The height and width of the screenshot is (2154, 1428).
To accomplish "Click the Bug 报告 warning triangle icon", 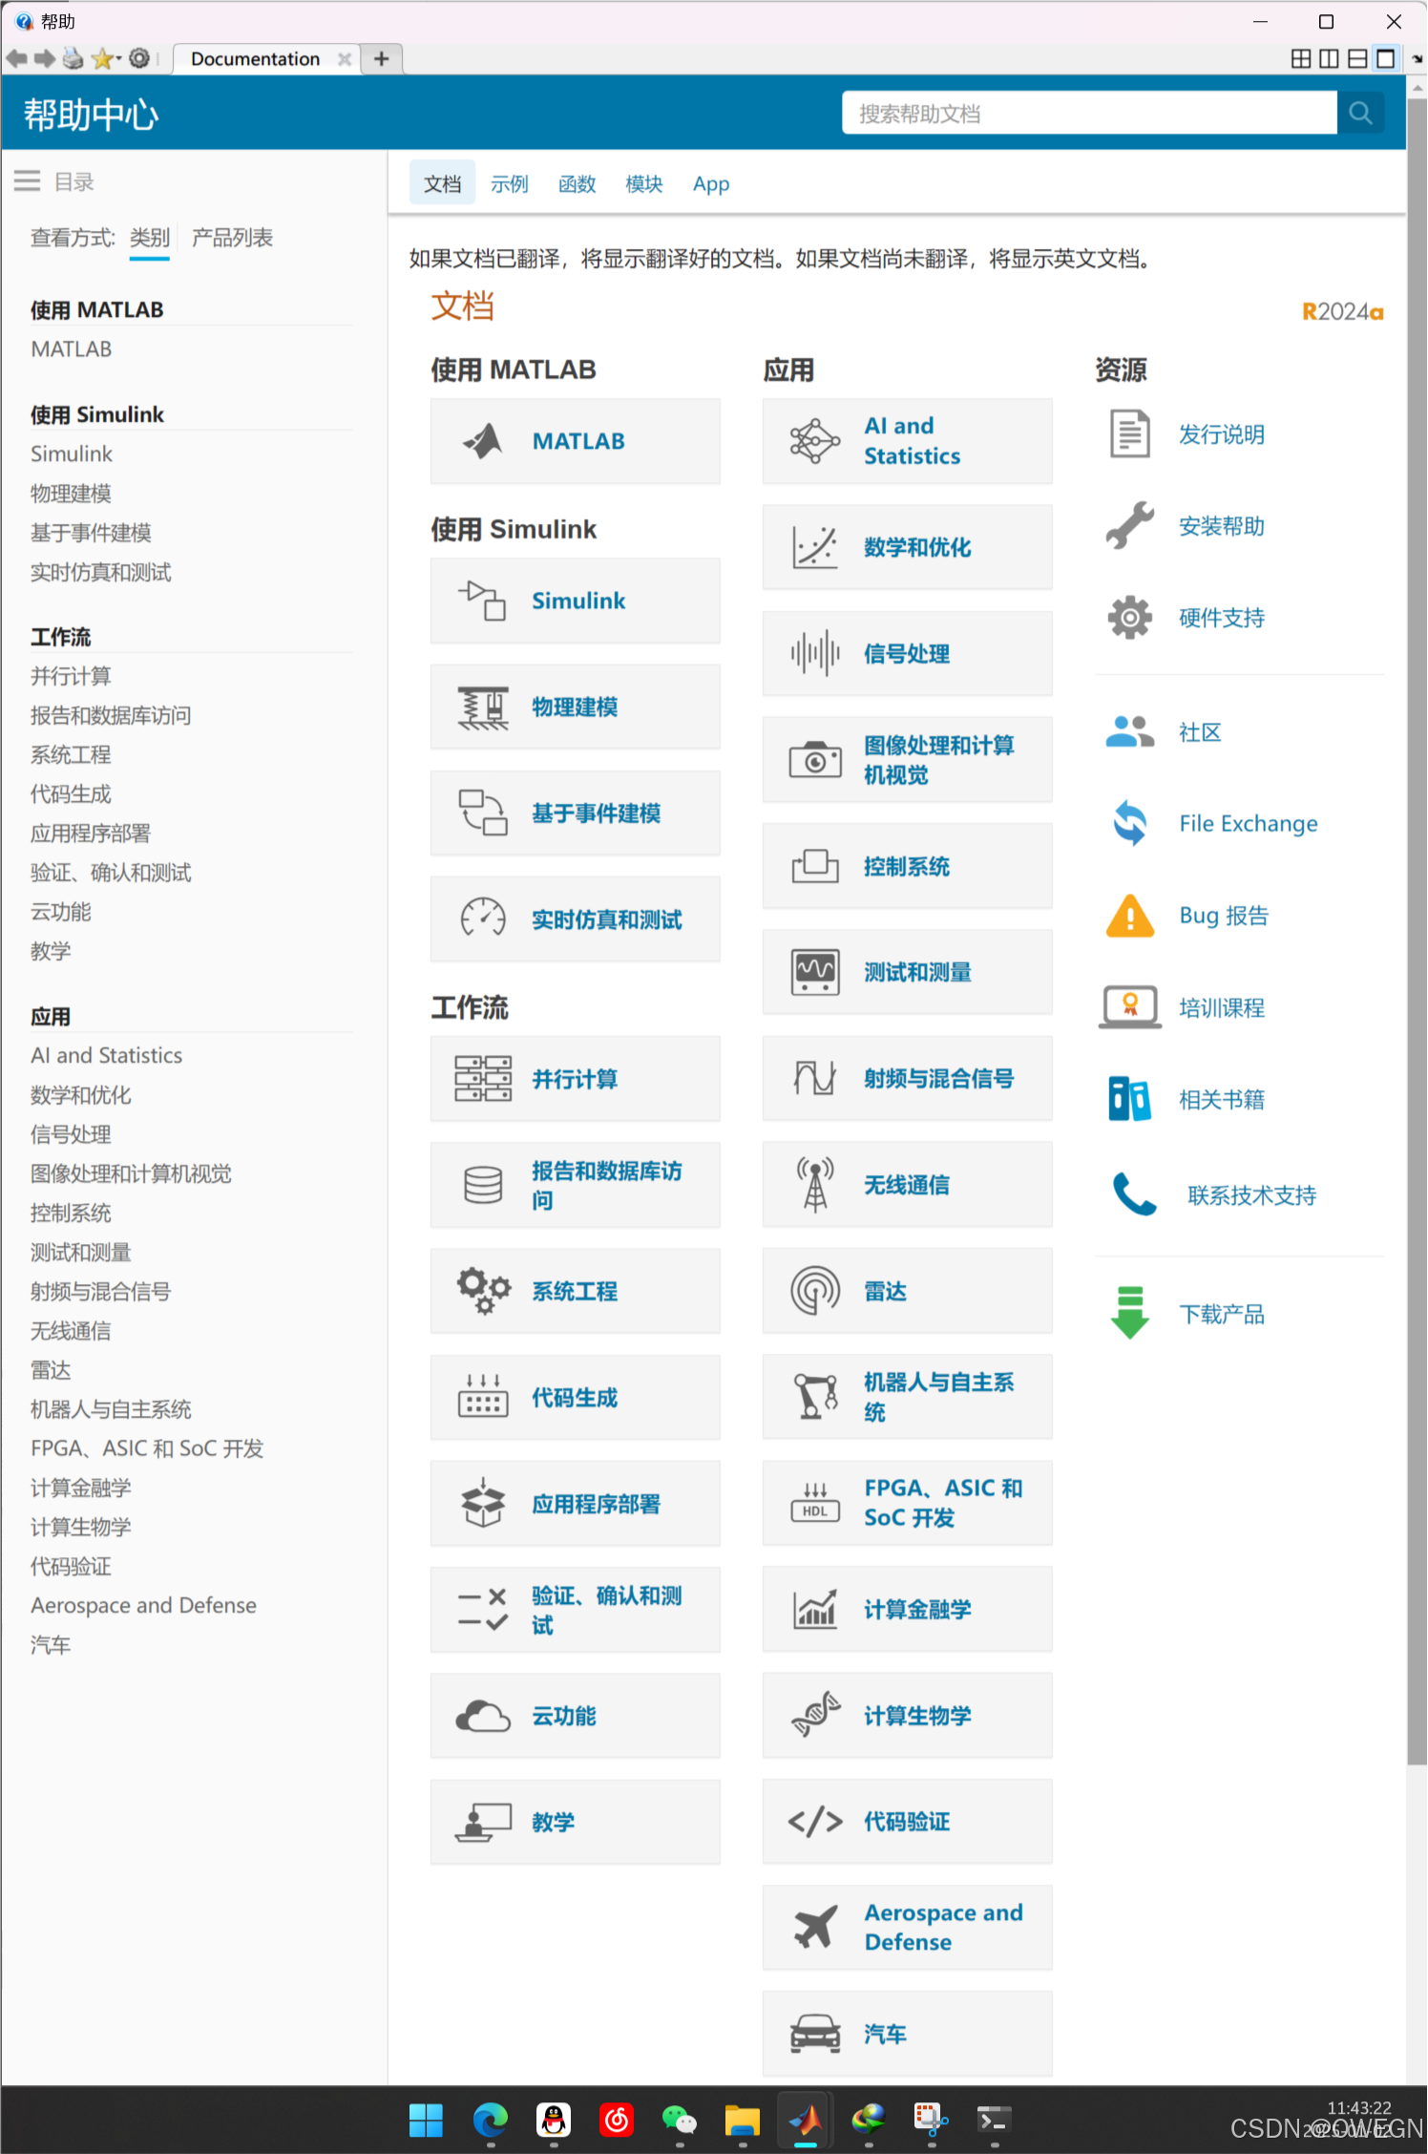I will 1130,916.
